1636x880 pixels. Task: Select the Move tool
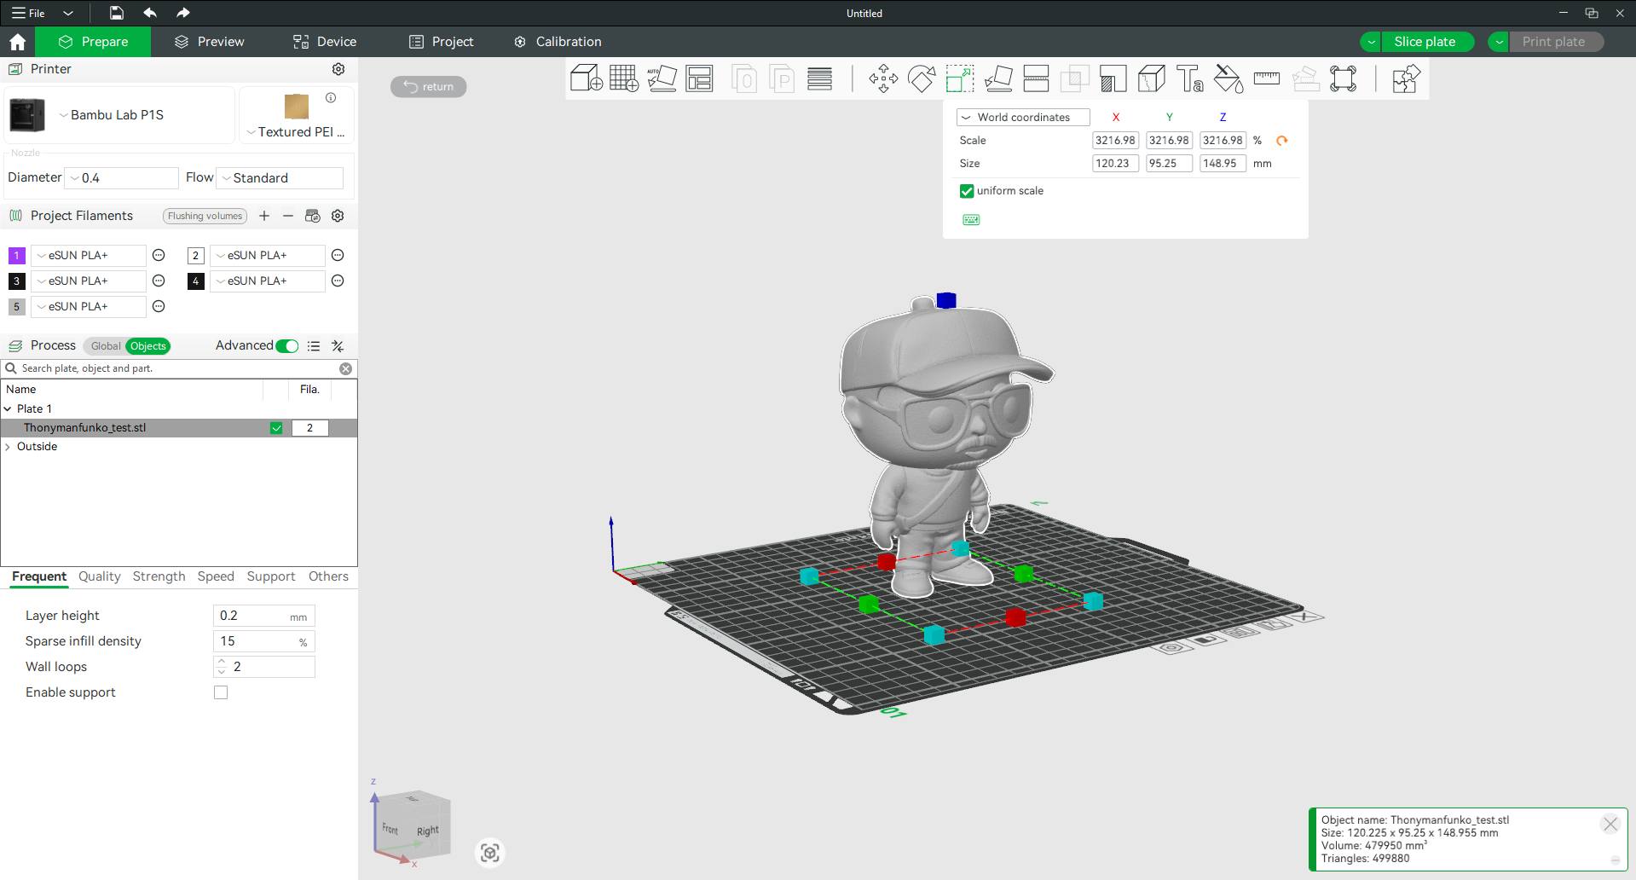click(883, 78)
